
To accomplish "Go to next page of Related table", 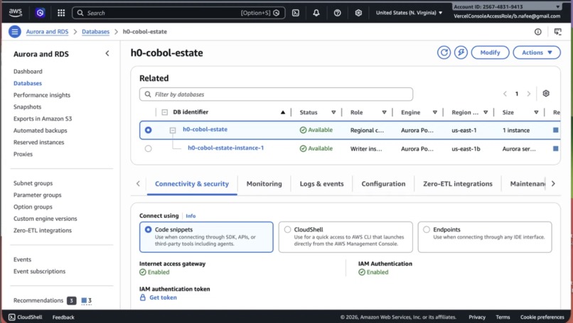I will pyautogui.click(x=528, y=94).
